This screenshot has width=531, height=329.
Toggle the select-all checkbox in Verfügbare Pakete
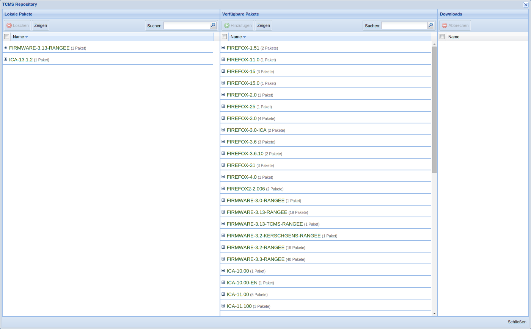tap(224, 36)
